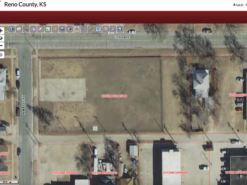The height and width of the screenshot is (185, 247).
Task: Click the N MAPLE ST street label
Action: [24, 105]
